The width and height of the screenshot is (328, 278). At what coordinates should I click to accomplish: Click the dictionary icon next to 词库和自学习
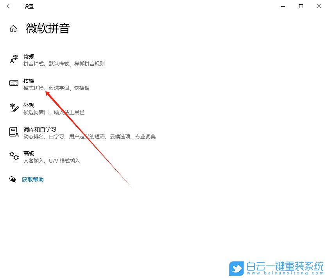tap(14, 132)
